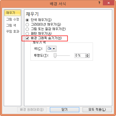Click the transparency percentage input field
Screen dimensions: 116x116
tap(80, 56)
